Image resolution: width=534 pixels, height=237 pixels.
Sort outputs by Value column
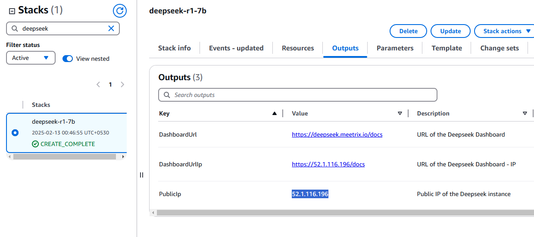tap(400, 114)
